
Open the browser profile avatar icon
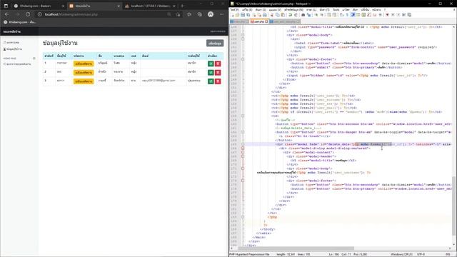[211, 14]
